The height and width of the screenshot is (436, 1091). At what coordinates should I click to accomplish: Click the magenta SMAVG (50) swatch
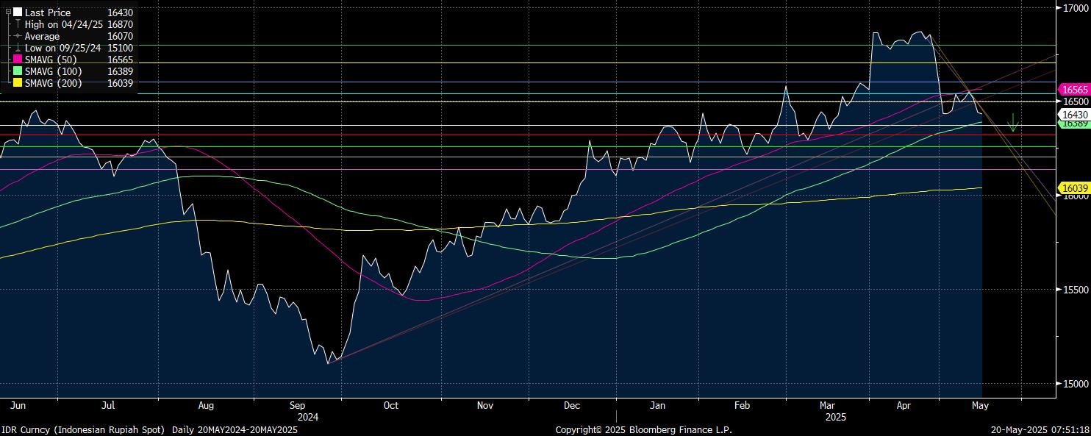pos(18,60)
